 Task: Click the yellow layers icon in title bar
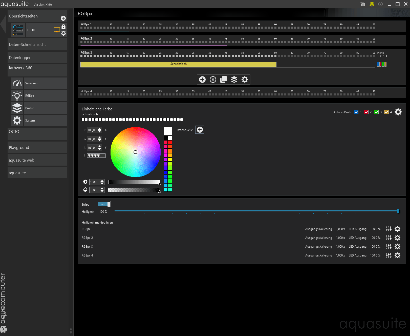[372, 4]
